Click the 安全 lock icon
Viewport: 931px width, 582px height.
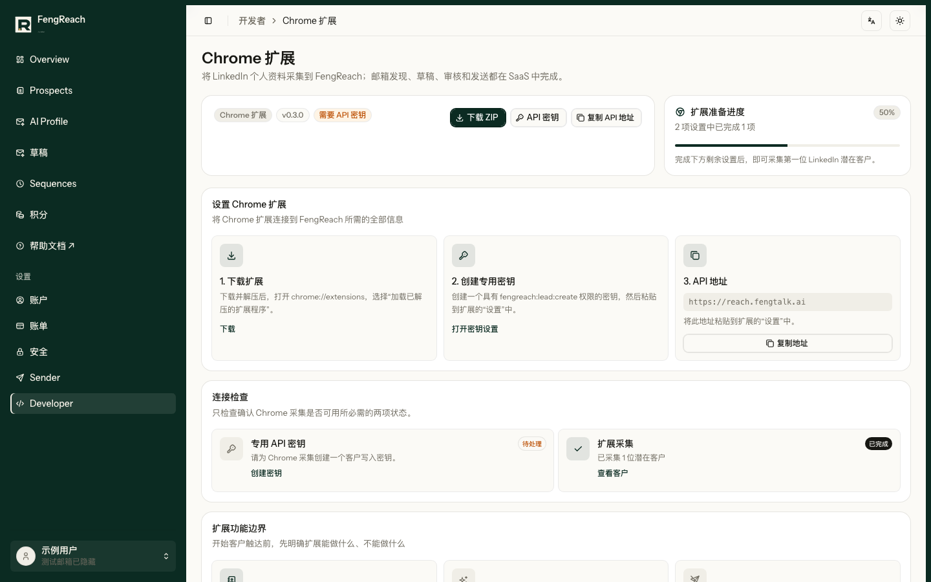[20, 352]
